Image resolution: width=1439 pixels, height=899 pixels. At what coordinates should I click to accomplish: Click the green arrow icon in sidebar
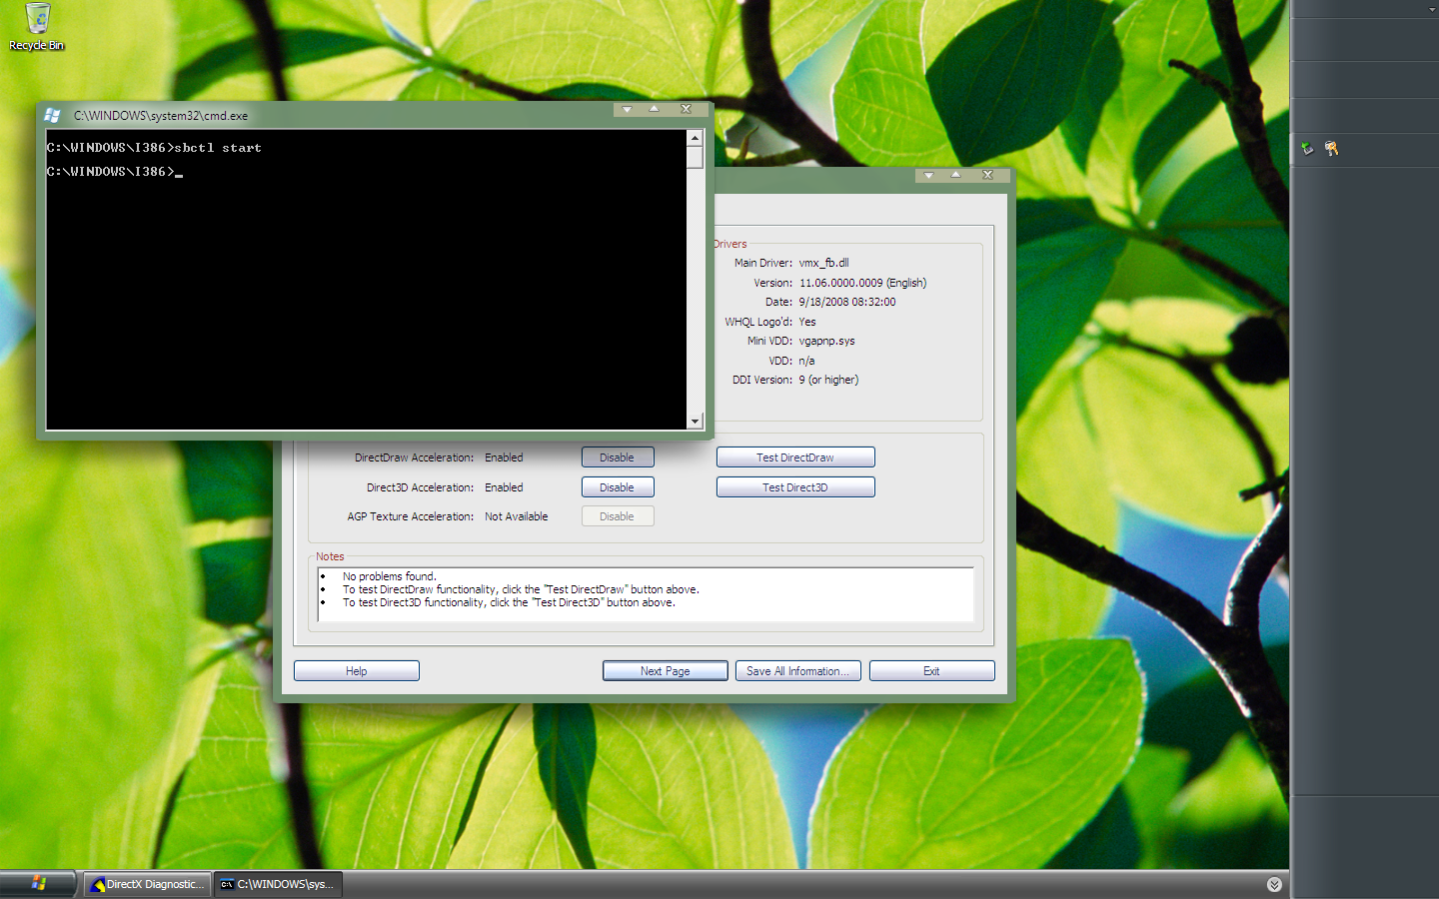click(1307, 149)
